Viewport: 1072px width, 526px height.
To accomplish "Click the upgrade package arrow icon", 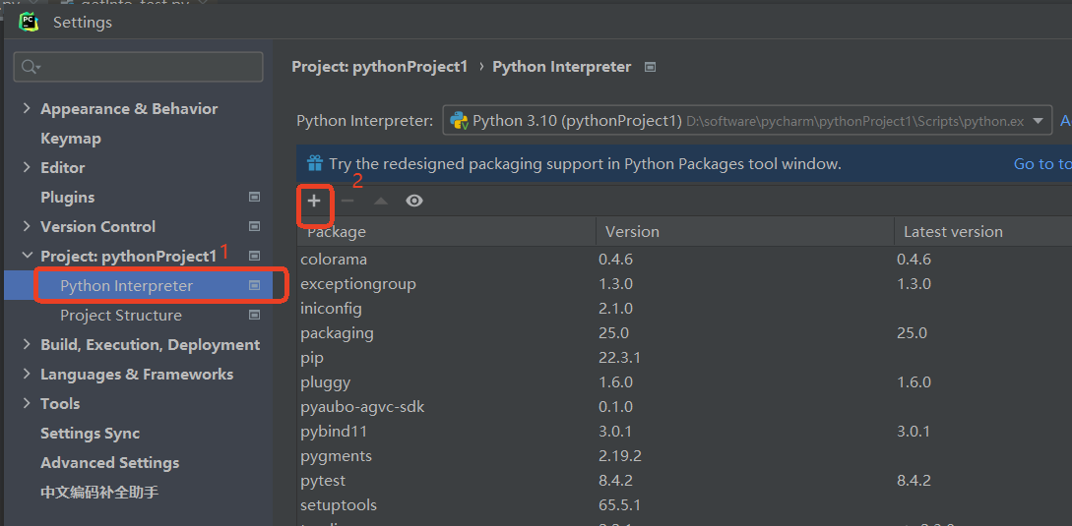I will pos(381,201).
